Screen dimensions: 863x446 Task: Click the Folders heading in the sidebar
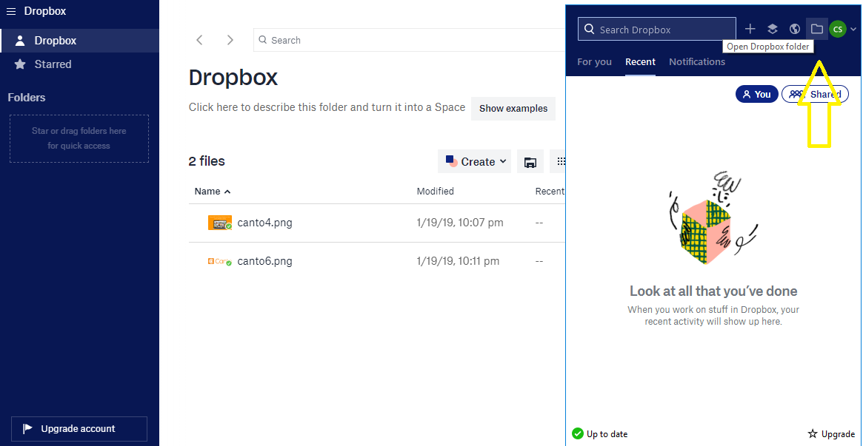coord(27,98)
